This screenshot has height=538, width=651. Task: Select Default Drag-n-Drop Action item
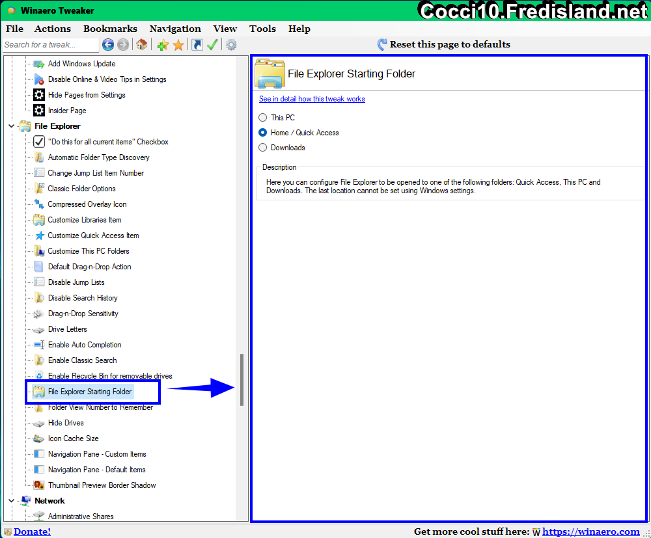pos(89,267)
